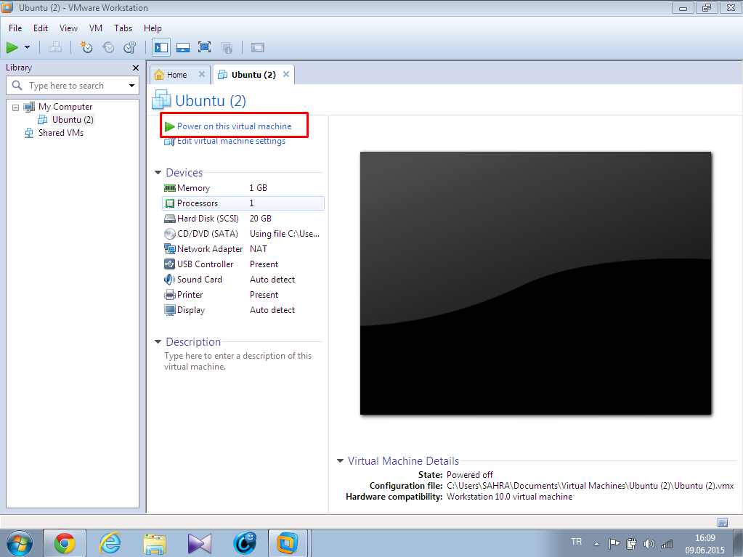Click the status bar message log icon
This screenshot has width=743, height=557.
pos(723,522)
